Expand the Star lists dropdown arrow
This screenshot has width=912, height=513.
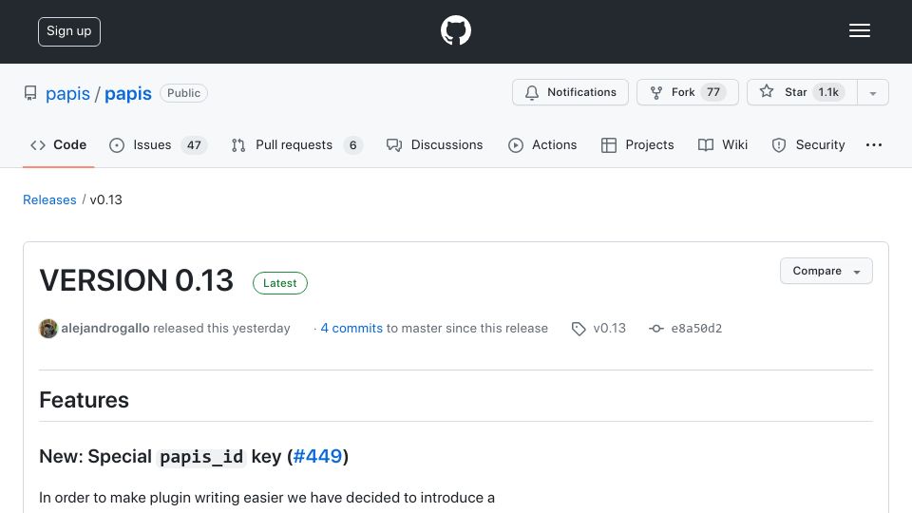pos(873,93)
